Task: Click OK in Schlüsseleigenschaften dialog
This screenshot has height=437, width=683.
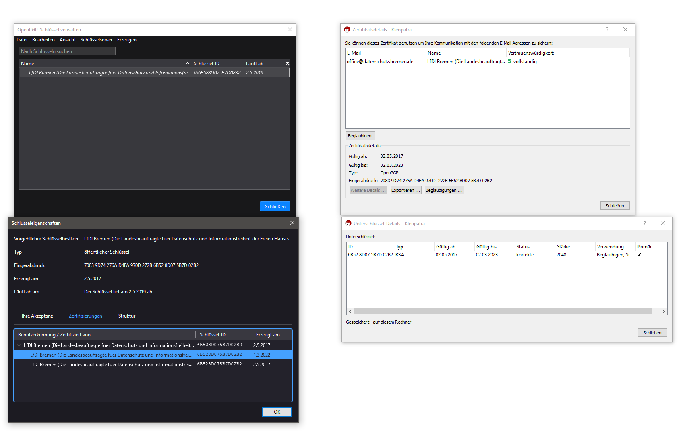Action: coord(277,412)
